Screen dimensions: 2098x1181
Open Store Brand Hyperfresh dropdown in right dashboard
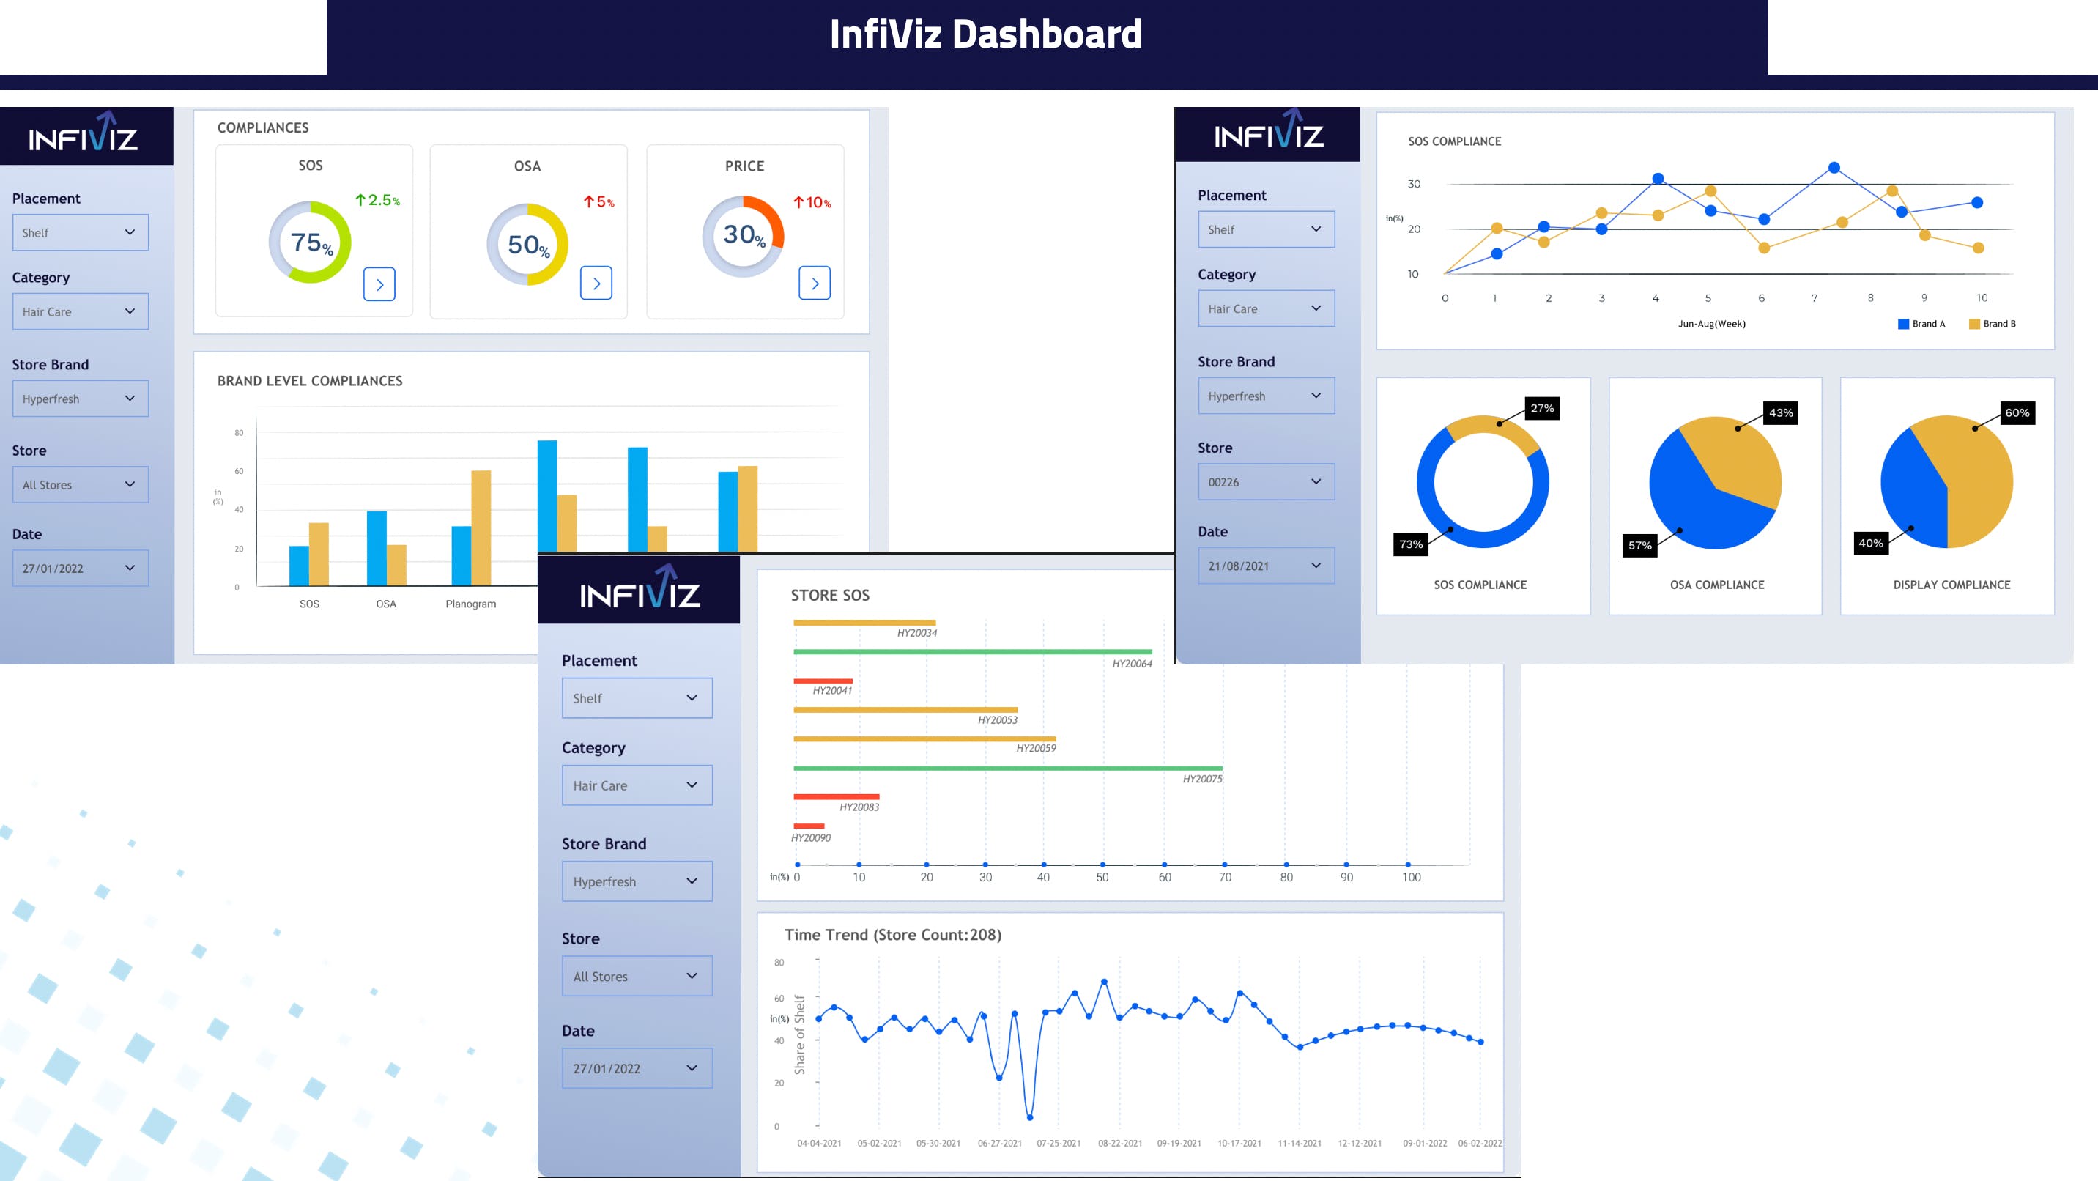click(x=1267, y=395)
